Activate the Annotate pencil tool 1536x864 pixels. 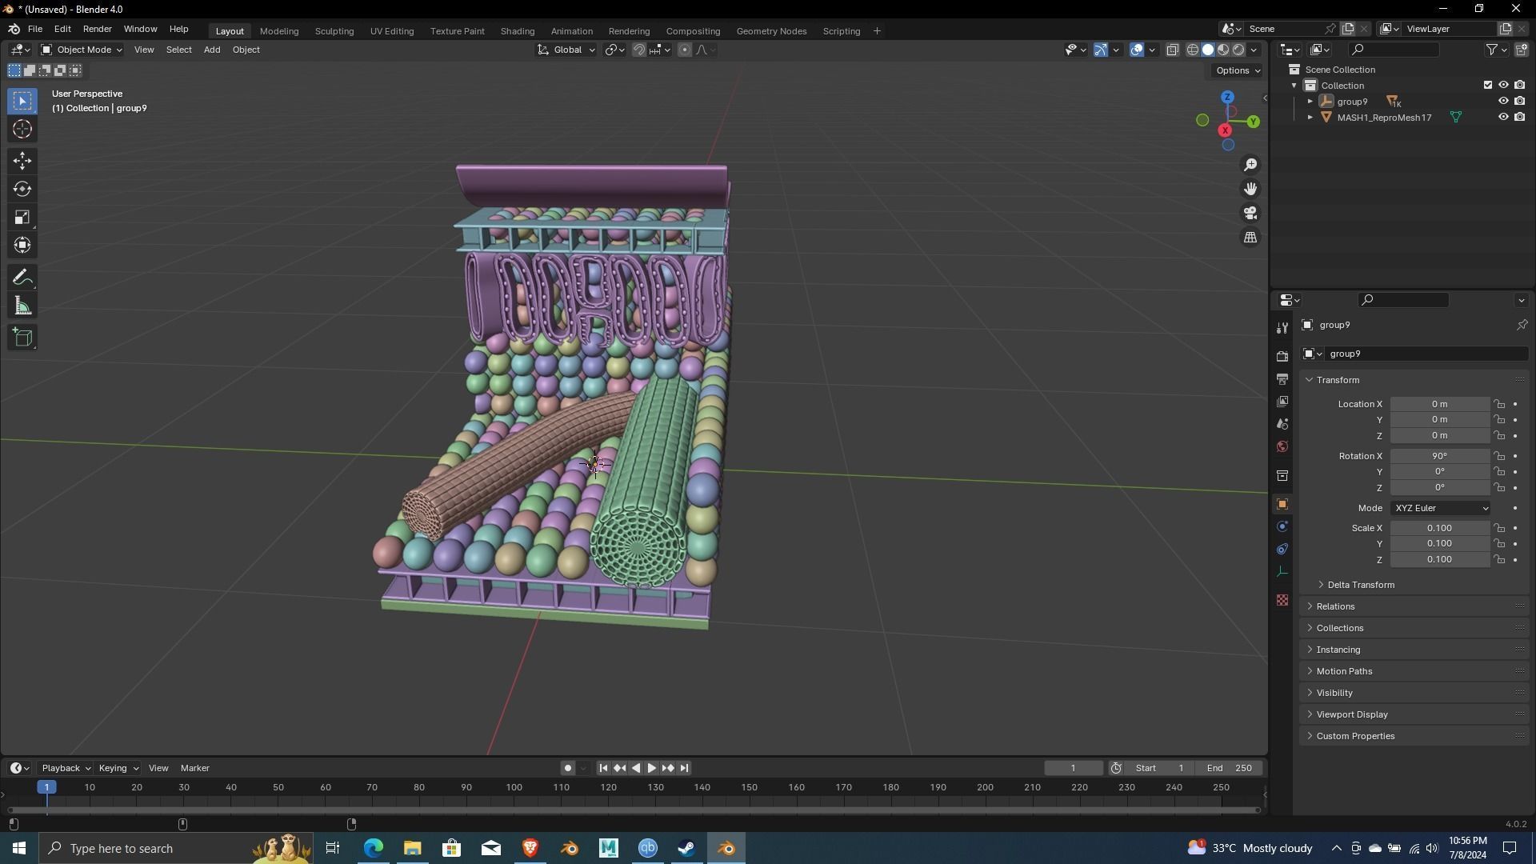point(22,278)
